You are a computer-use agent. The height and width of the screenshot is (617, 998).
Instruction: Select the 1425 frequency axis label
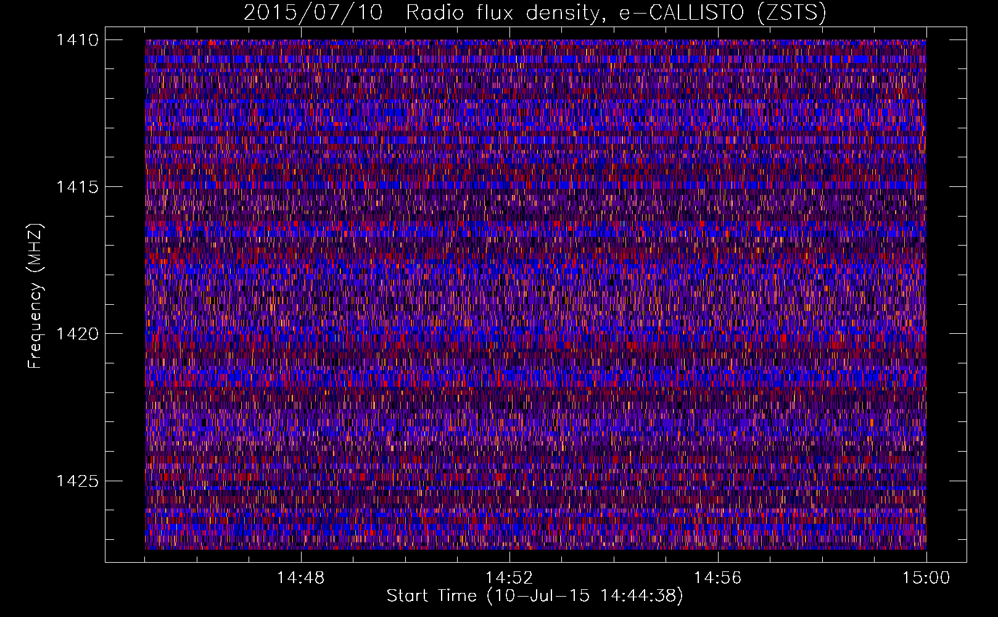(x=77, y=481)
